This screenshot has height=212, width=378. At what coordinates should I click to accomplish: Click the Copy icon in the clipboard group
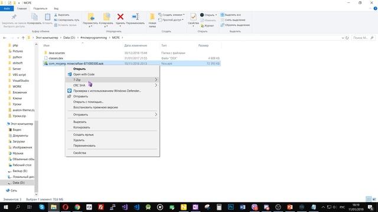(x=34, y=17)
